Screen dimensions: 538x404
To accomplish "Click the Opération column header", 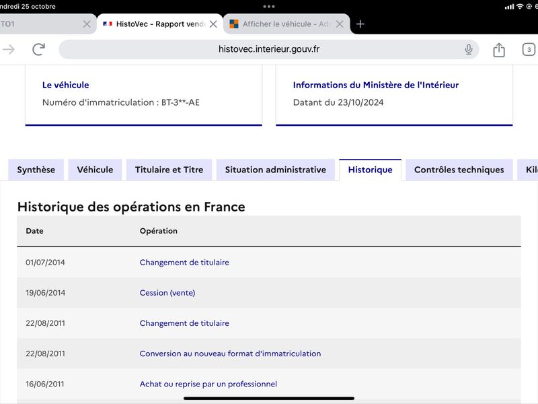I will point(159,231).
